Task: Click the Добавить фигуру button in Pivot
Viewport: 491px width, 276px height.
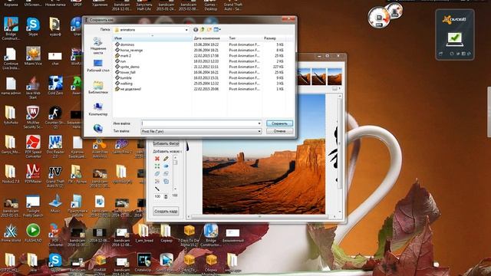Action: 166,143
